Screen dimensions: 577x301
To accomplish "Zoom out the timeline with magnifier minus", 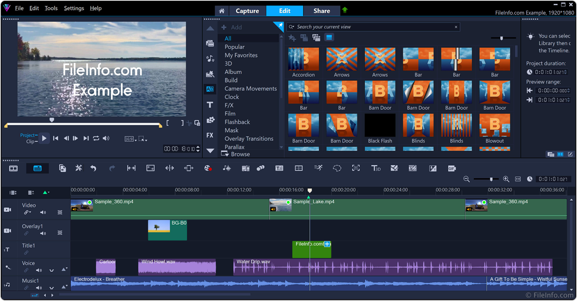I will point(467,179).
